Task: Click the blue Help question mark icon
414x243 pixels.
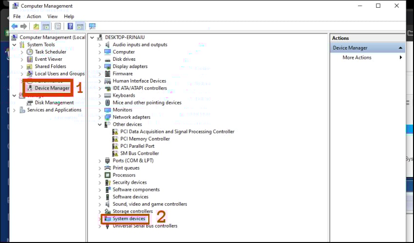Action: coord(70,26)
